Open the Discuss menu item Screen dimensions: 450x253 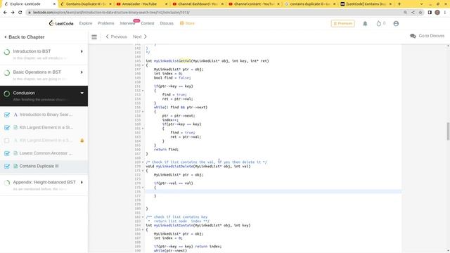tap(167, 23)
